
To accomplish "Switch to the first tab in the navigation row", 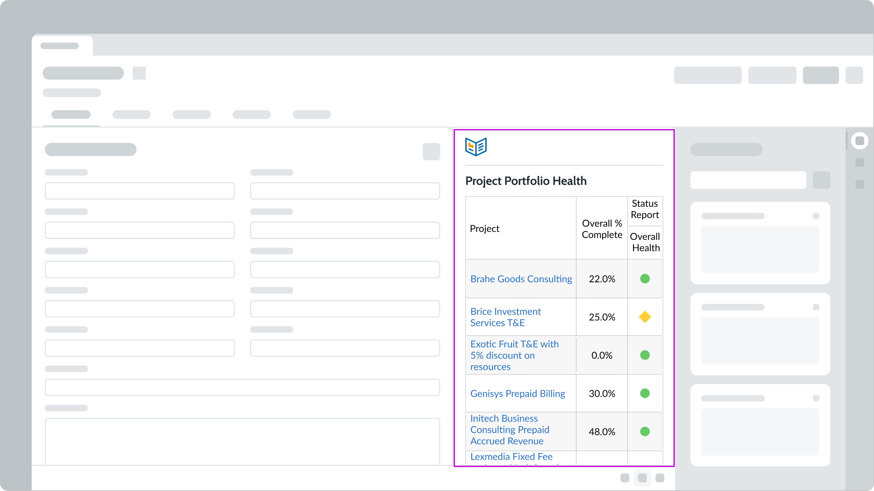I will tap(71, 115).
